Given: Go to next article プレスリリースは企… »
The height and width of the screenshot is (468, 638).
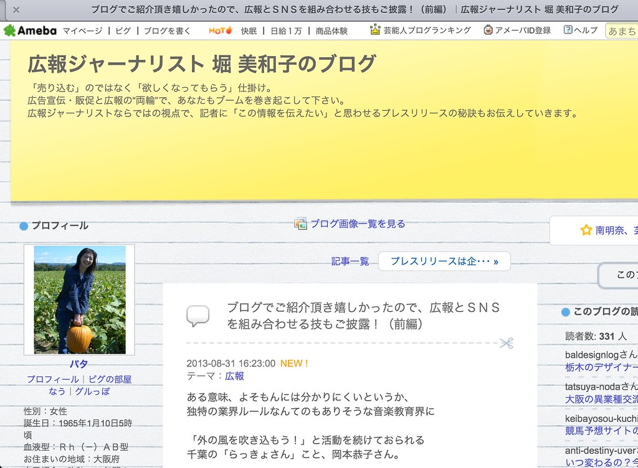Looking at the screenshot, I should click(x=444, y=261).
